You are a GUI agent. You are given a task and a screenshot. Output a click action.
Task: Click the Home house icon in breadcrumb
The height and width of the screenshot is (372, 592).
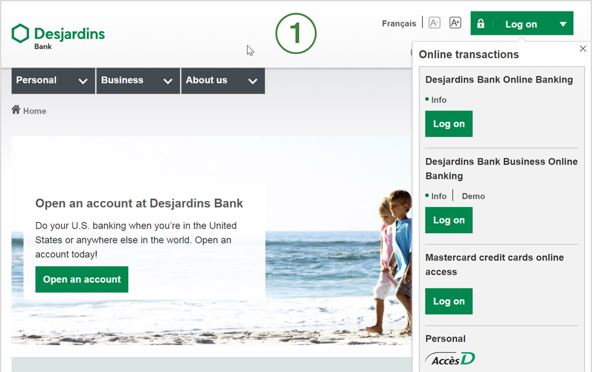pos(16,110)
